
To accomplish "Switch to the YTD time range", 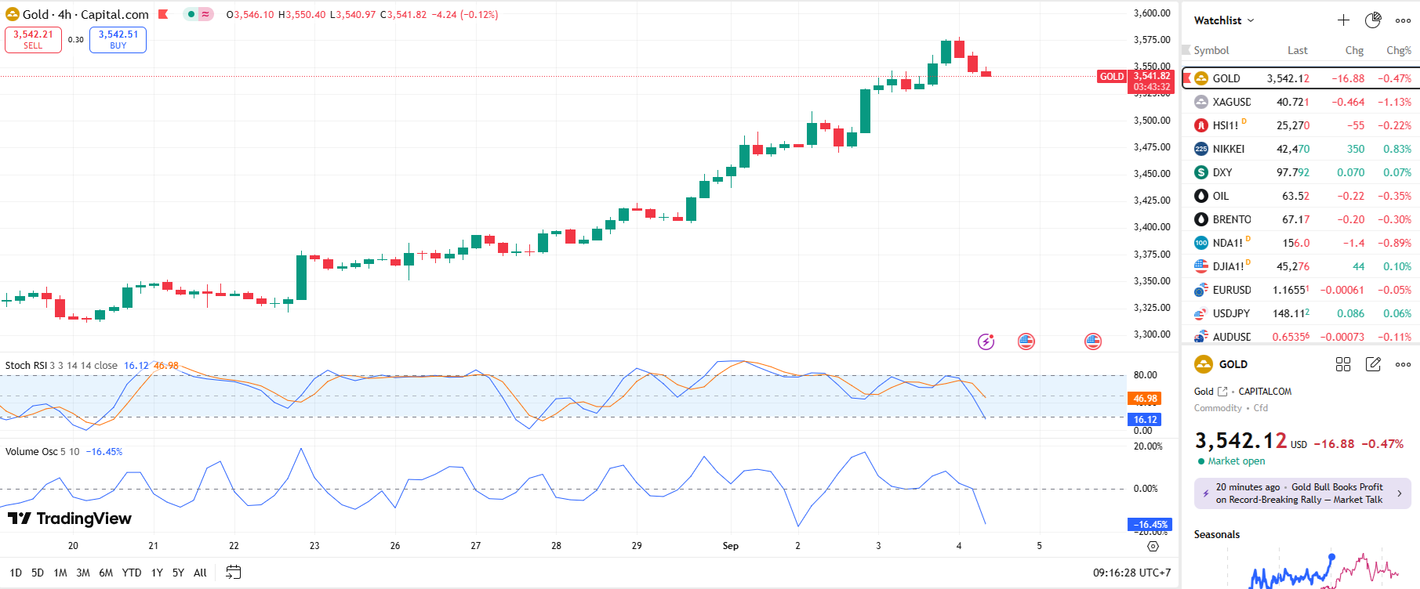I will coord(132,573).
